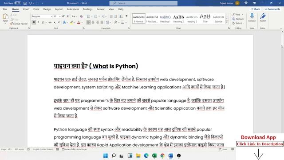Shrink font size with the smaller A icon
284x160 pixels.
coord(68,16)
